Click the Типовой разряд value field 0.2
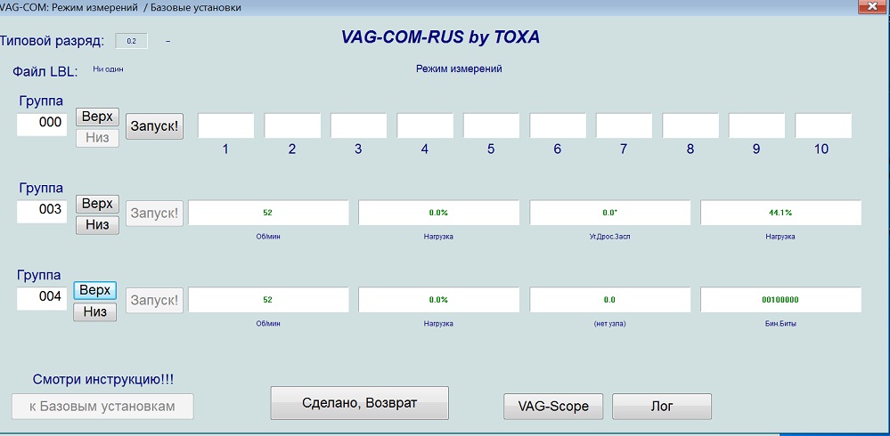 [132, 41]
